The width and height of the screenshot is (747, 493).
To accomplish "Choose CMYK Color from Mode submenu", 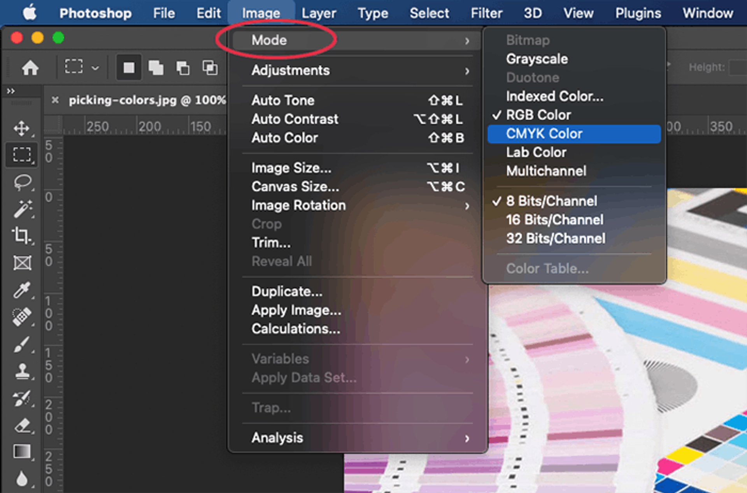I will [x=544, y=134].
